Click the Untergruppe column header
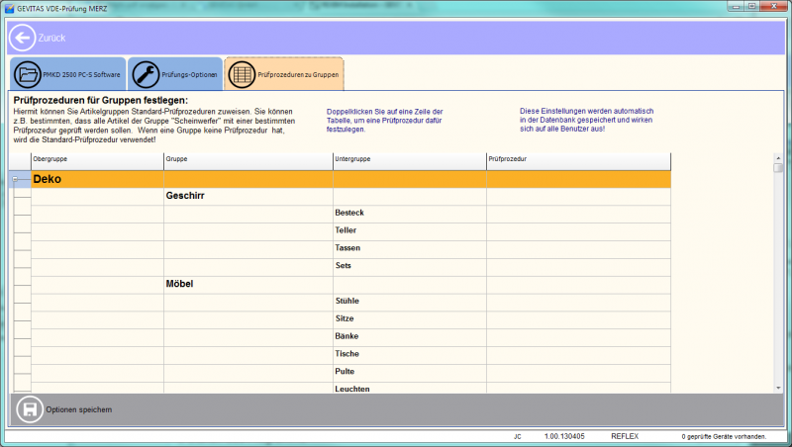 [410, 161]
